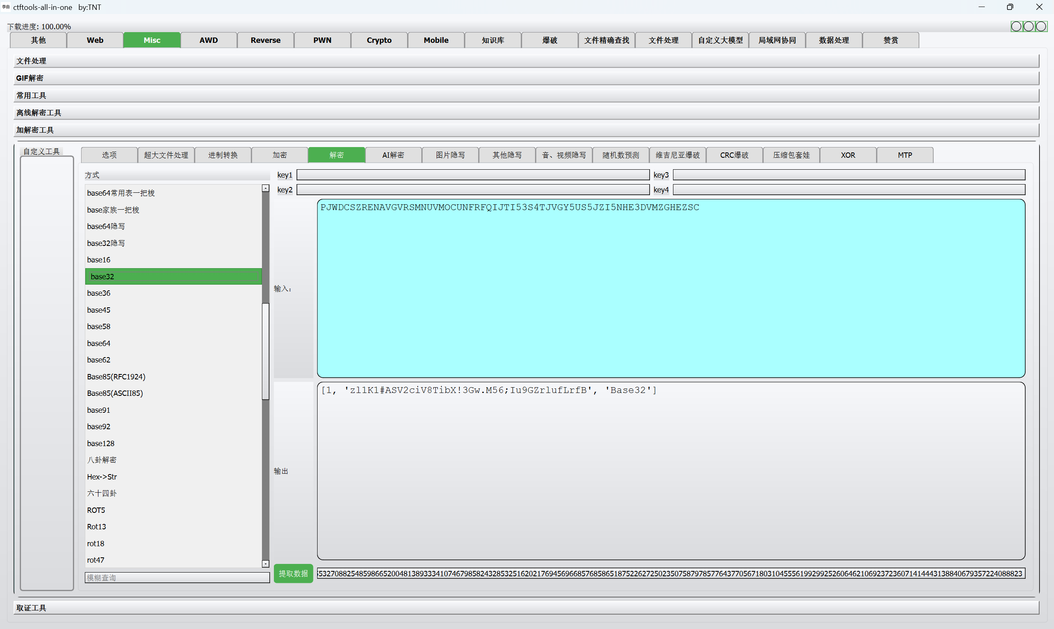Select rot47 decoding method

pyautogui.click(x=173, y=560)
